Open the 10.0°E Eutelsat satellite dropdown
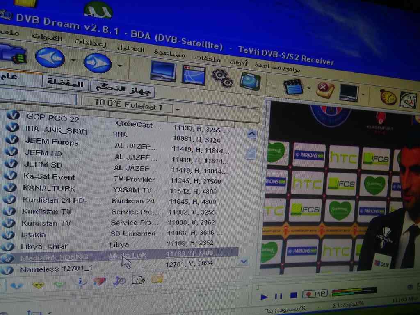 tap(177, 109)
